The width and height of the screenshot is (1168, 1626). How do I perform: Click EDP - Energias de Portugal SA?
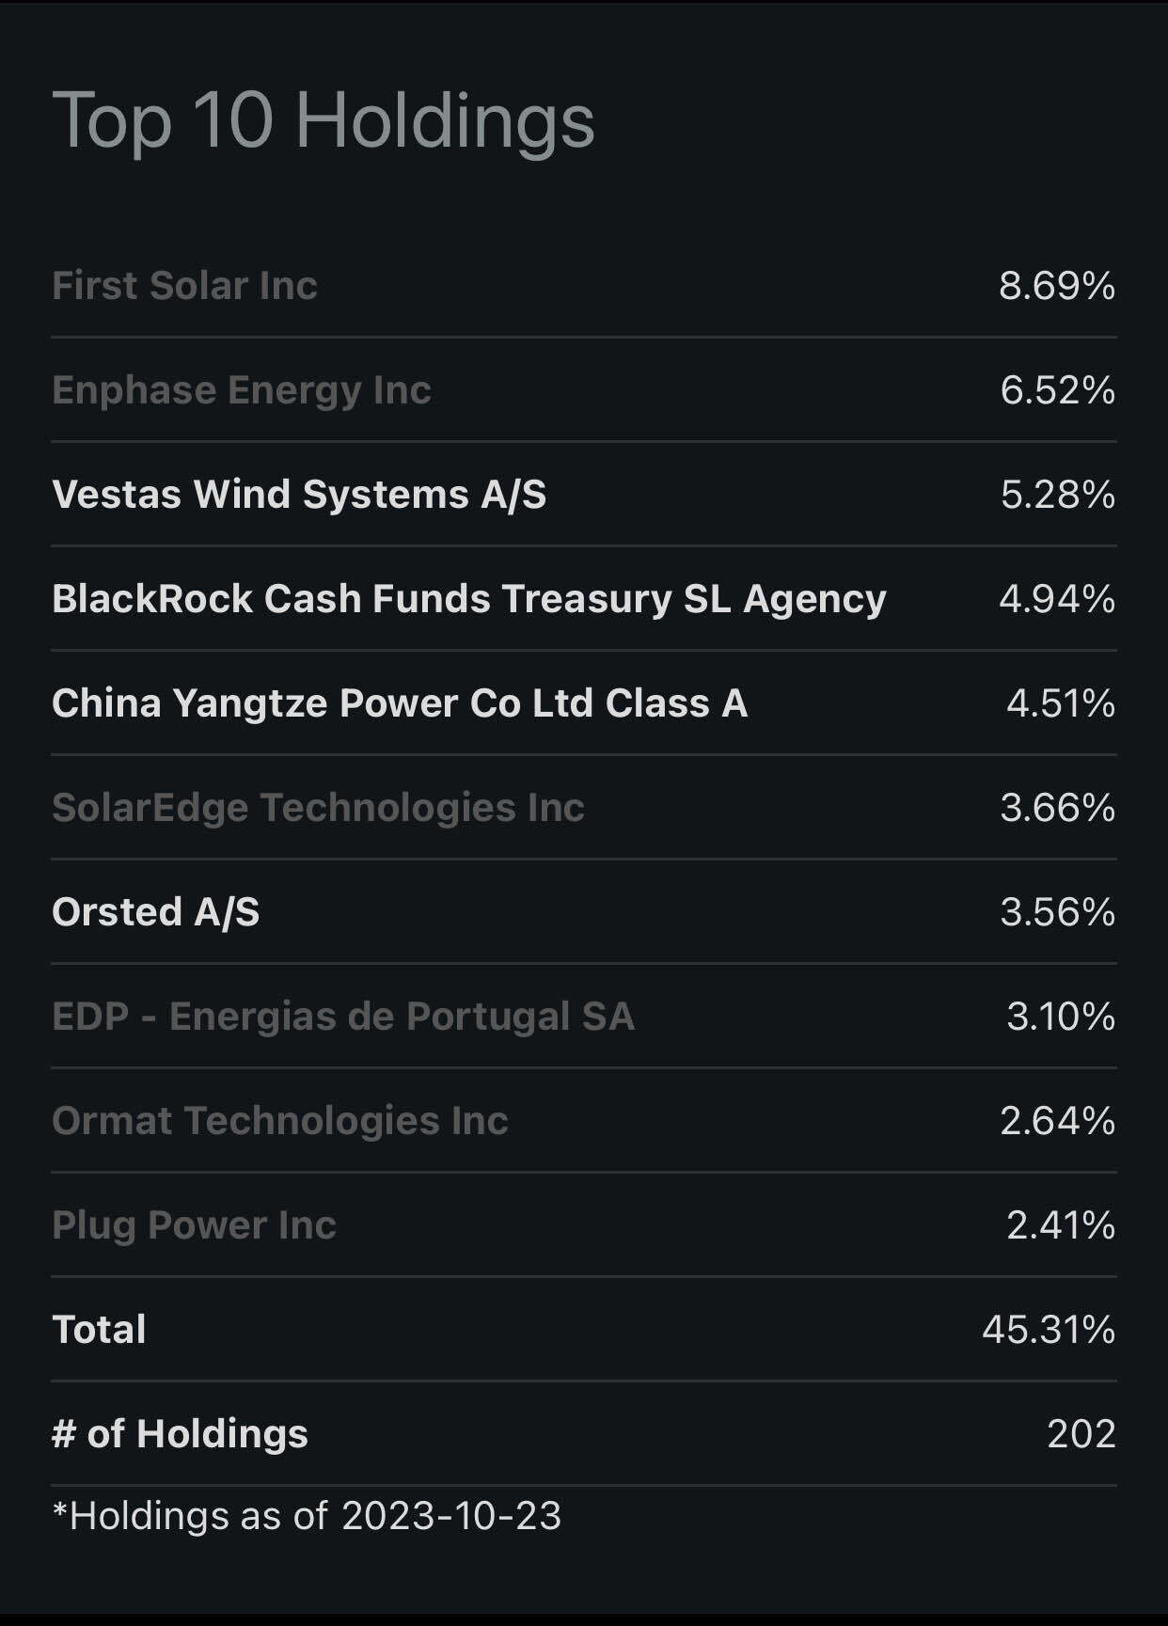pos(342,1017)
